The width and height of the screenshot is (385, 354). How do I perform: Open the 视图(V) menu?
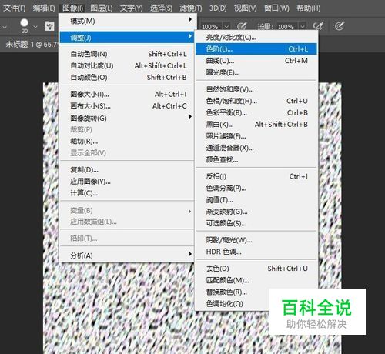pyautogui.click(x=245, y=8)
